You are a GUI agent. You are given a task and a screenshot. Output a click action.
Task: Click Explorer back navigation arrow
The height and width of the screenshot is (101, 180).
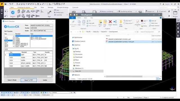71,32
